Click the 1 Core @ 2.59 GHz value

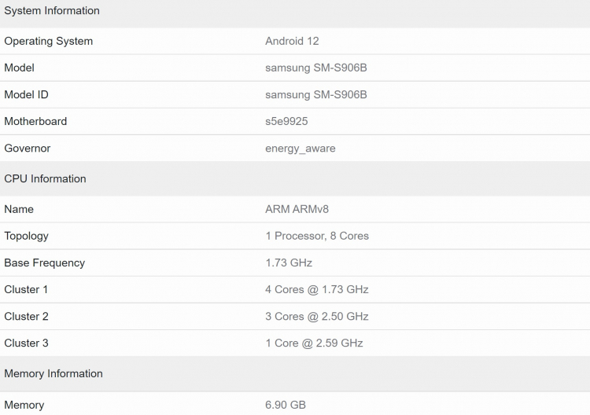(x=314, y=343)
